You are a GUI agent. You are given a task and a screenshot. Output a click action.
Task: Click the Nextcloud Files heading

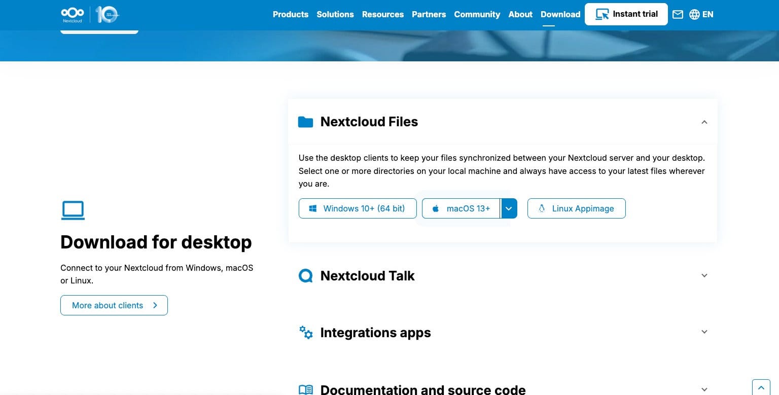(x=369, y=122)
